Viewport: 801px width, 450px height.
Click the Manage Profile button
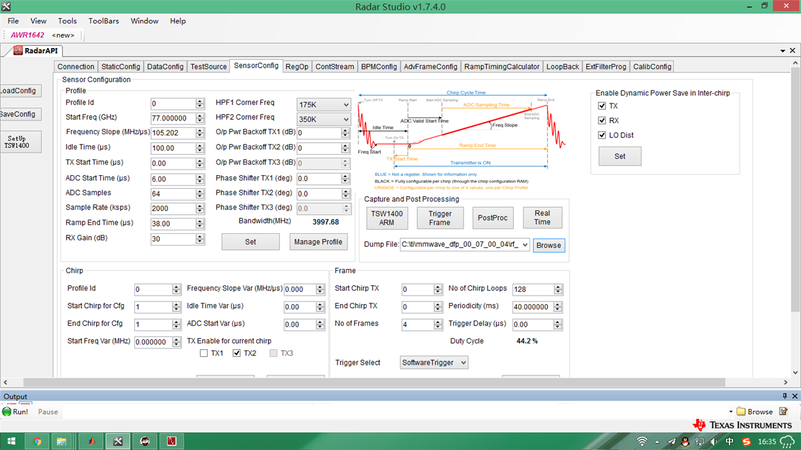(x=318, y=242)
